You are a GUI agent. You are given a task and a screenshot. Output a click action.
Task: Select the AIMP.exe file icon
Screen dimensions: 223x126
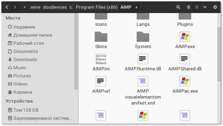pyautogui.click(x=185, y=37)
